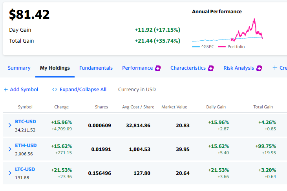Image resolution: width=287 pixels, height=191 pixels.
Task: Open the Risk Analysis tab
Action: coord(239,68)
